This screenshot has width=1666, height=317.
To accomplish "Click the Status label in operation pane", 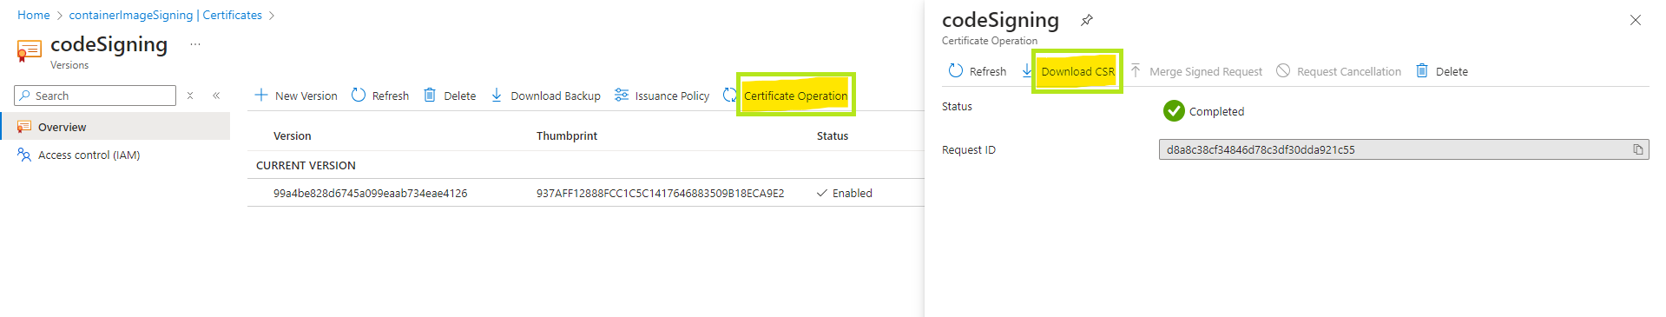I will 957,106.
